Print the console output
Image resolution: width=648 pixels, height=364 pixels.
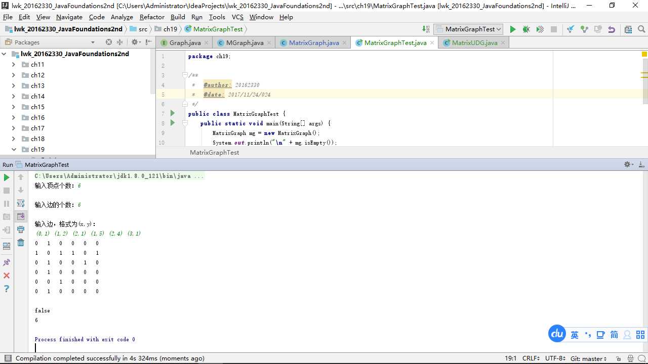21,230
